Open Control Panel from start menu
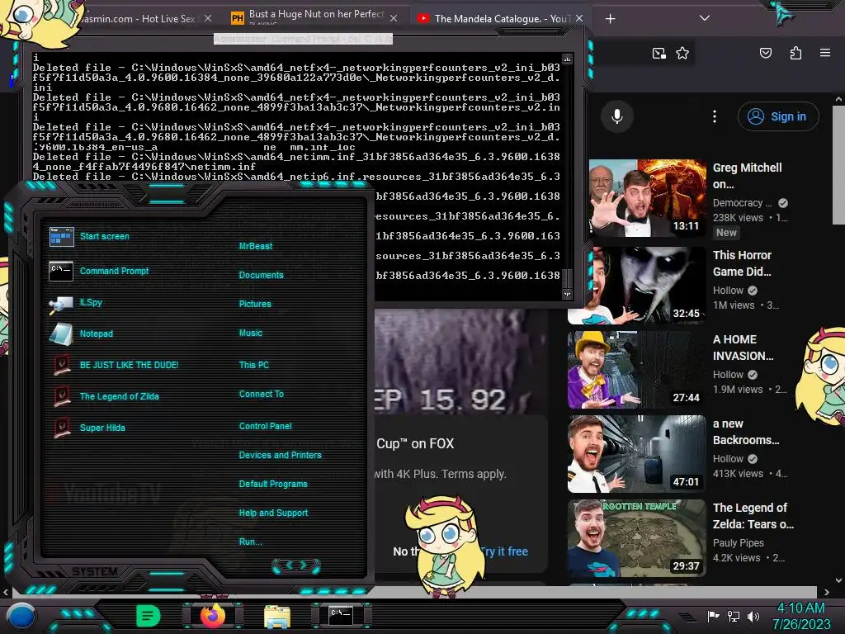 (265, 427)
